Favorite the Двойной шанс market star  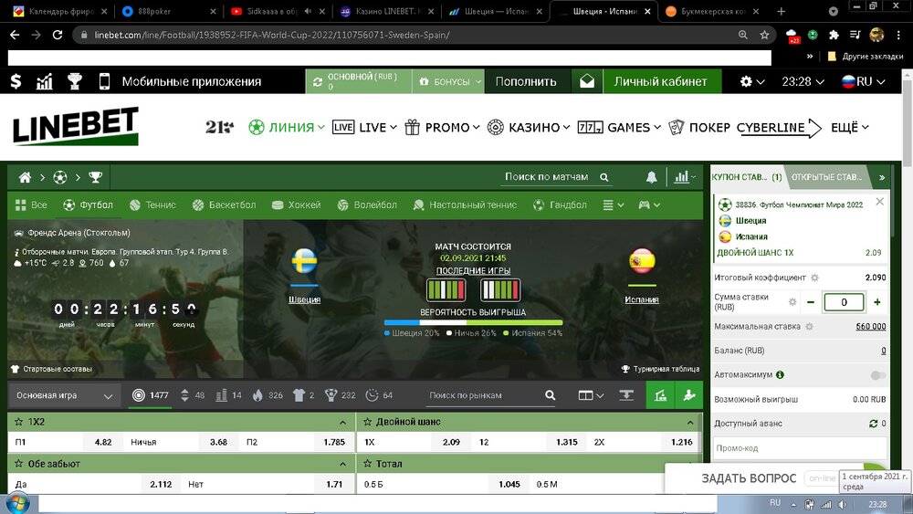367,422
